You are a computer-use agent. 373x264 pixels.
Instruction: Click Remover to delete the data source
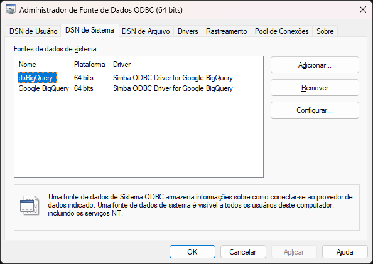315,88
